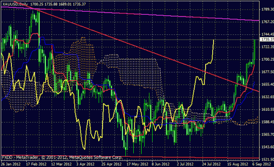Image resolution: width=274 pixels, height=167 pixels.
Task: Click the 1655.40 price axis label
Action: click(x=267, y=84)
